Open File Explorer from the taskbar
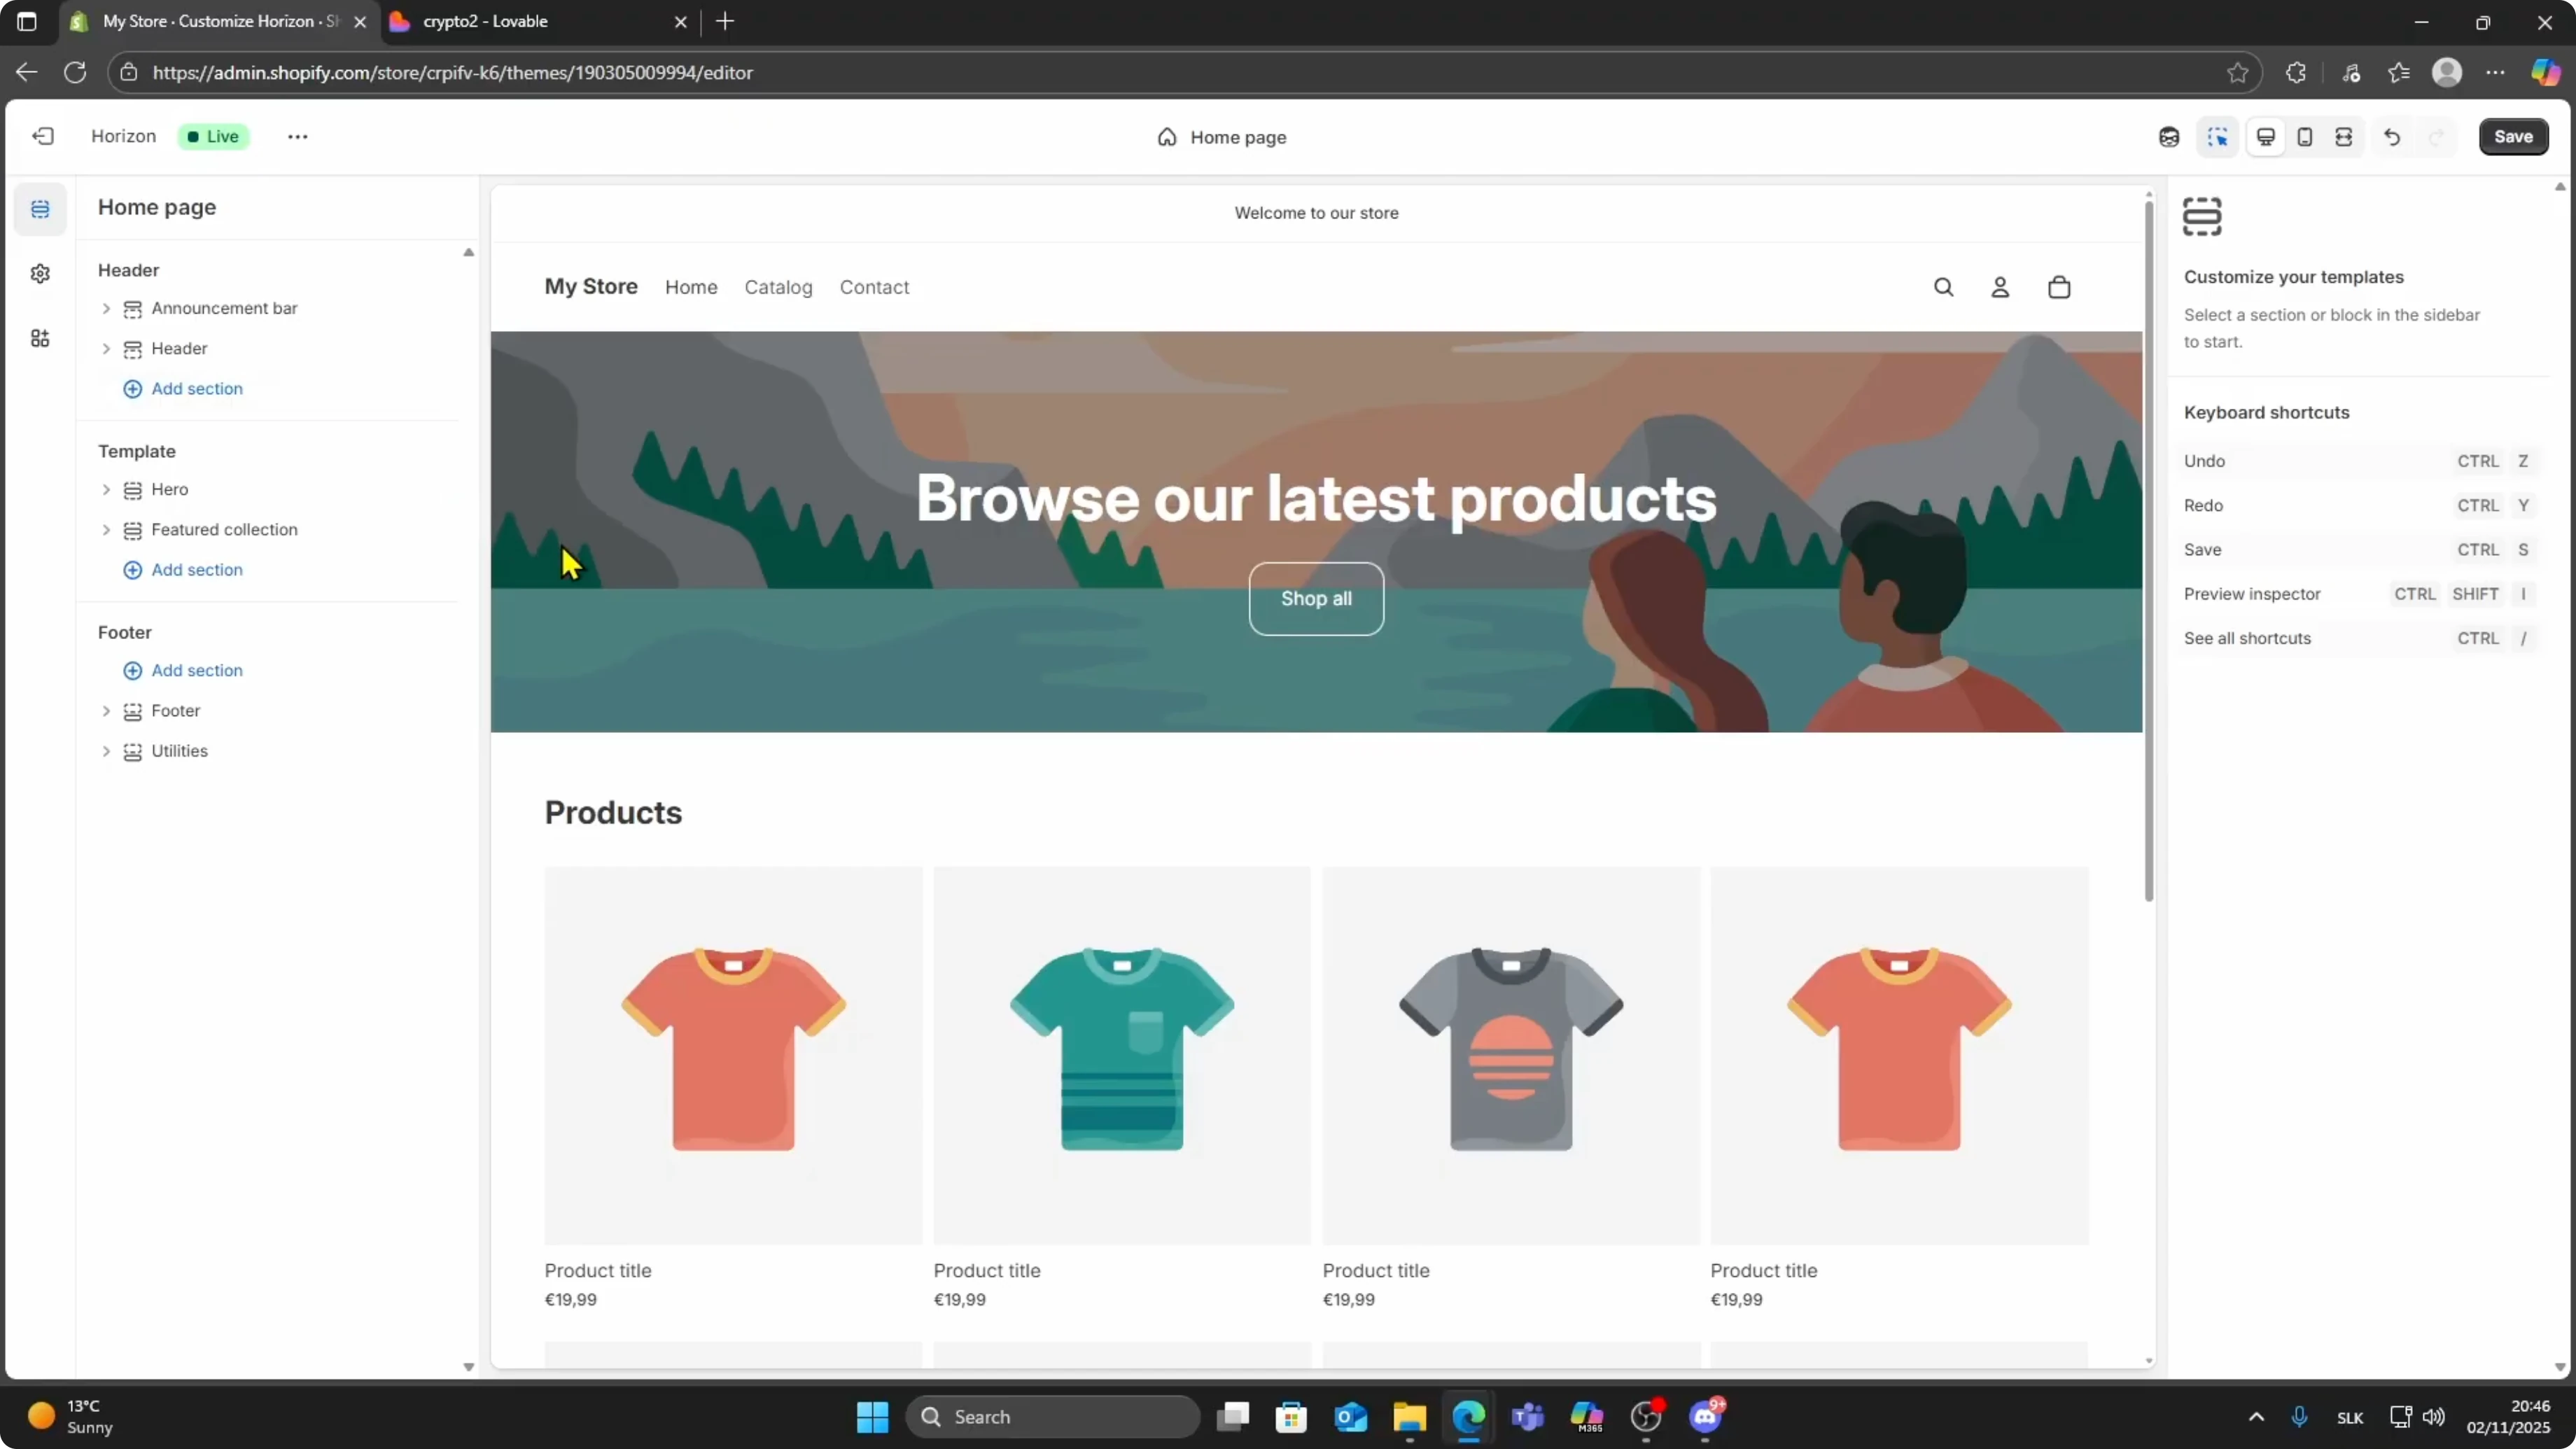 pos(1410,1416)
